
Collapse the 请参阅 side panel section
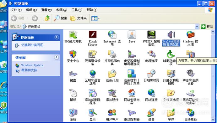pyautogui.click(x=56, y=57)
